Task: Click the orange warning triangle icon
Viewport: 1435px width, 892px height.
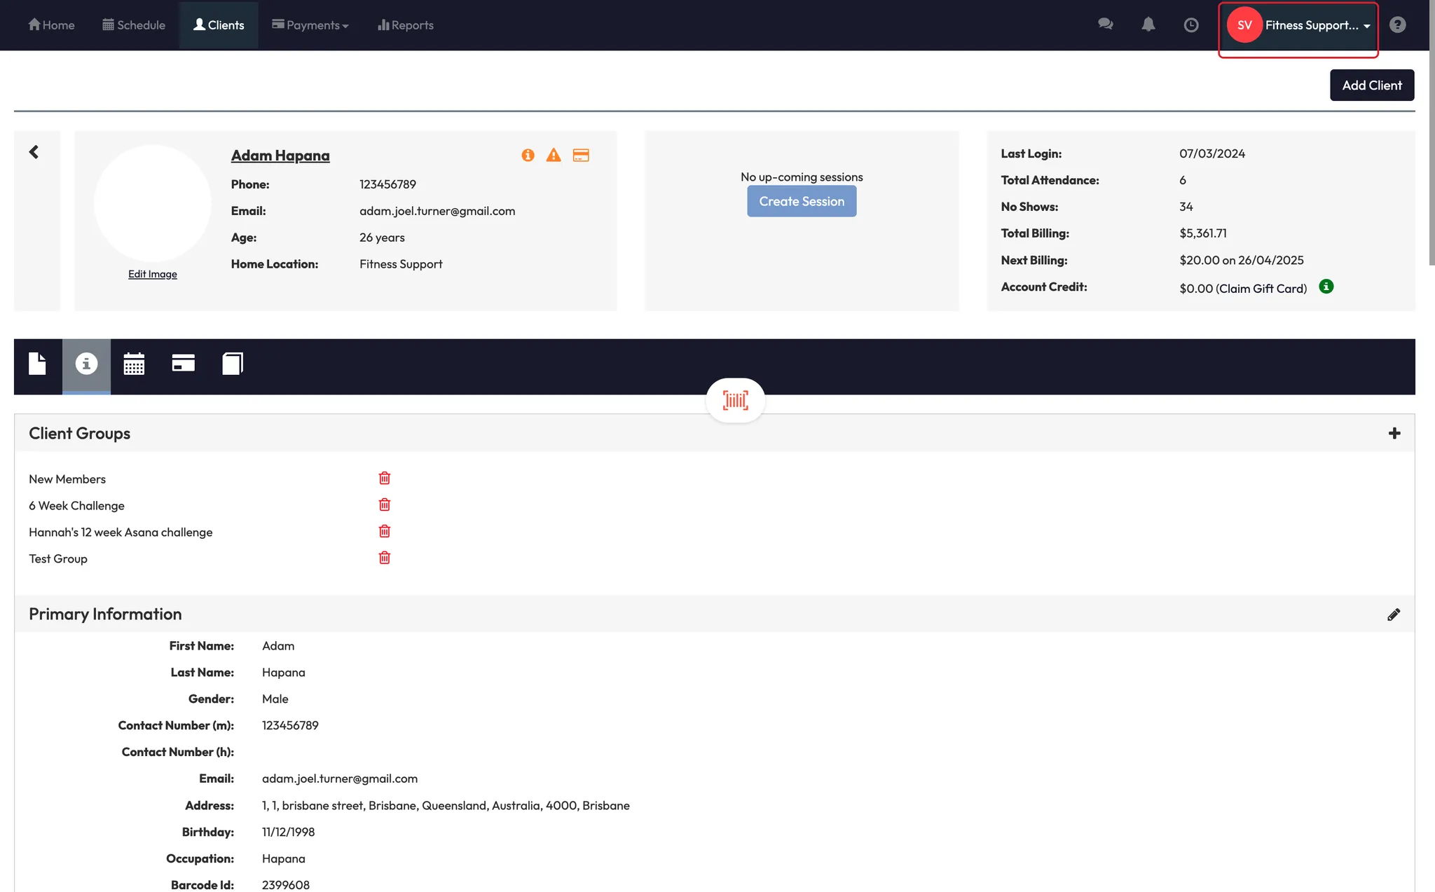Action: point(554,156)
